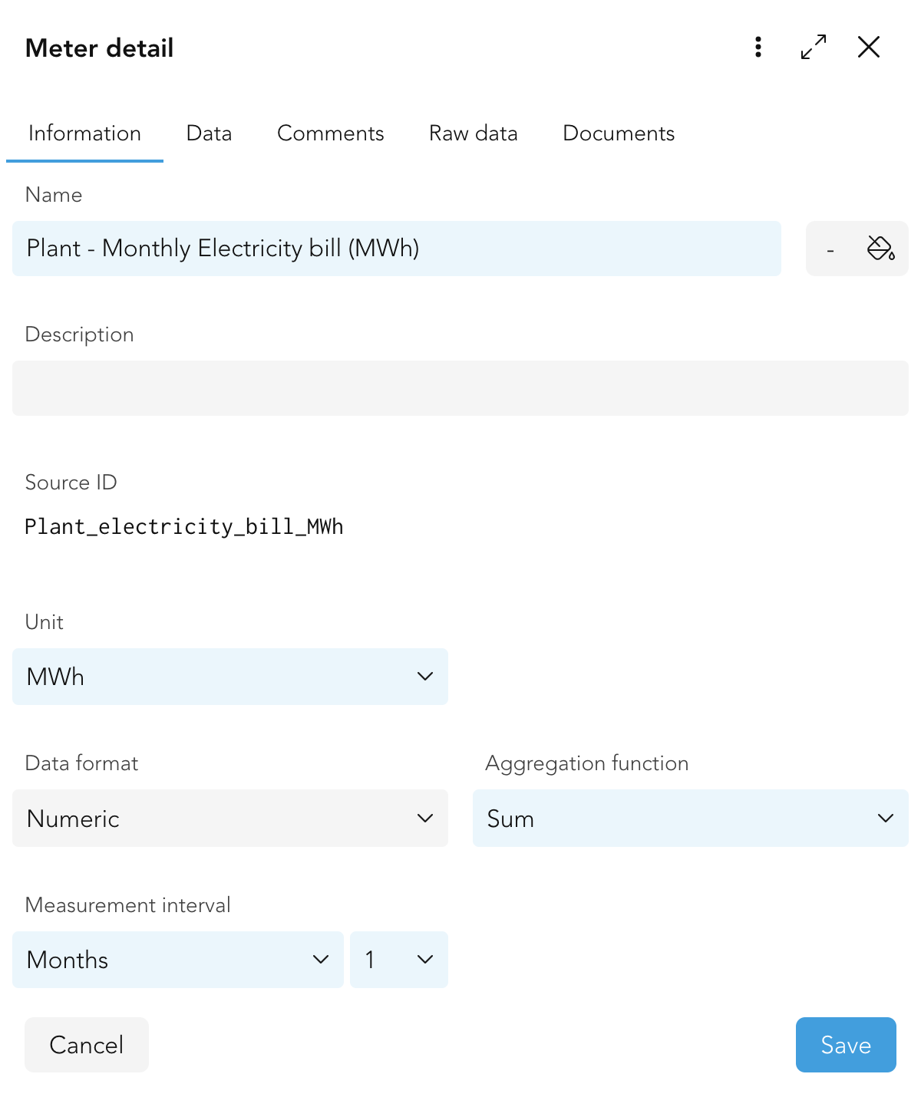Click the Cancel button
921x1097 pixels.
[87, 1045]
